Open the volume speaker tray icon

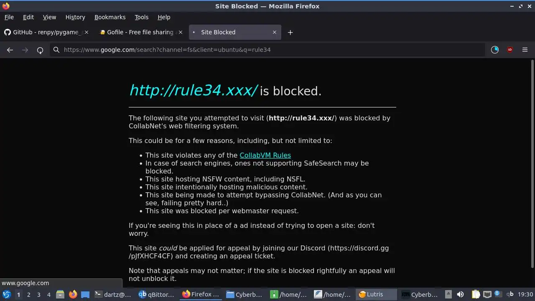460,294
